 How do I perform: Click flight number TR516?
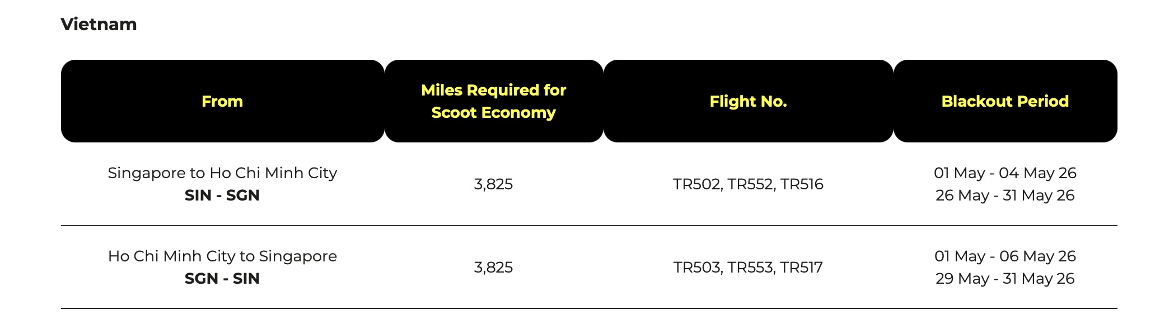pos(802,184)
